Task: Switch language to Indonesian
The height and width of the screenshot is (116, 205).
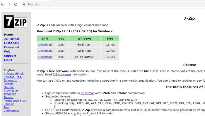Action: pos(11,90)
